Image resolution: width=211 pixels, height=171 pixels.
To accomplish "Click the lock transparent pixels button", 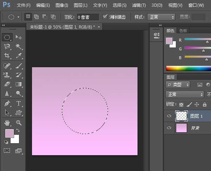I will tap(181, 104).
